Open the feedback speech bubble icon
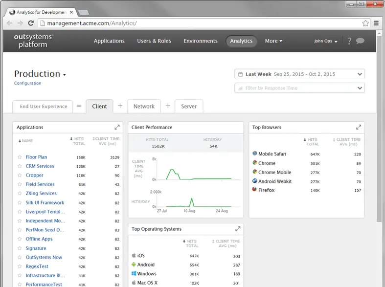The width and height of the screenshot is (385, 287). point(360,41)
